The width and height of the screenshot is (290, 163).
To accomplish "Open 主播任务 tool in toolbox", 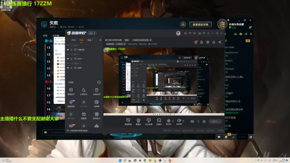I will tap(96, 92).
